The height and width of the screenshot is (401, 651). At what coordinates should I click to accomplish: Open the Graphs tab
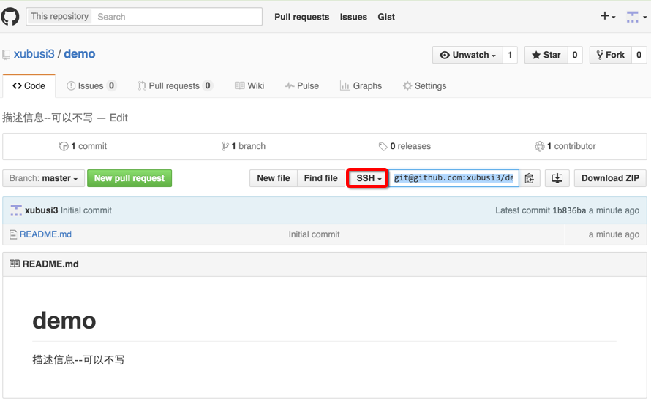[361, 86]
